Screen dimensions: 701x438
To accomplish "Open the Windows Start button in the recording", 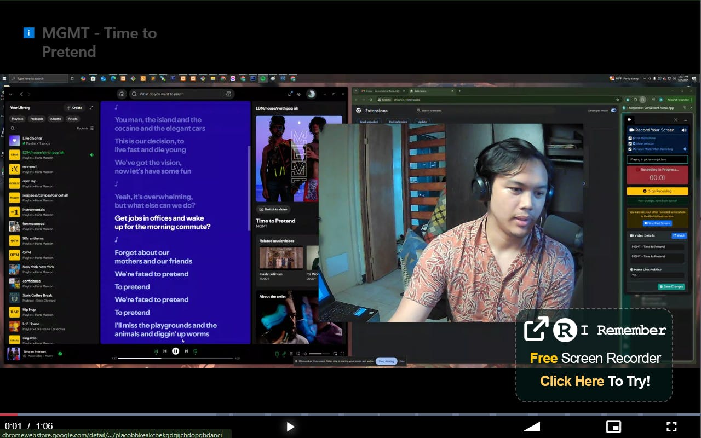I will [x=4, y=78].
